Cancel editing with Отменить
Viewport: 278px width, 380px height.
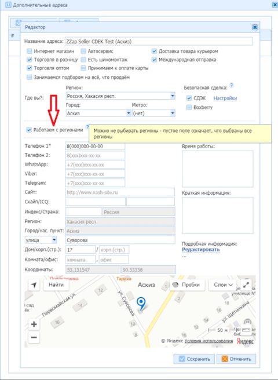click(x=236, y=359)
